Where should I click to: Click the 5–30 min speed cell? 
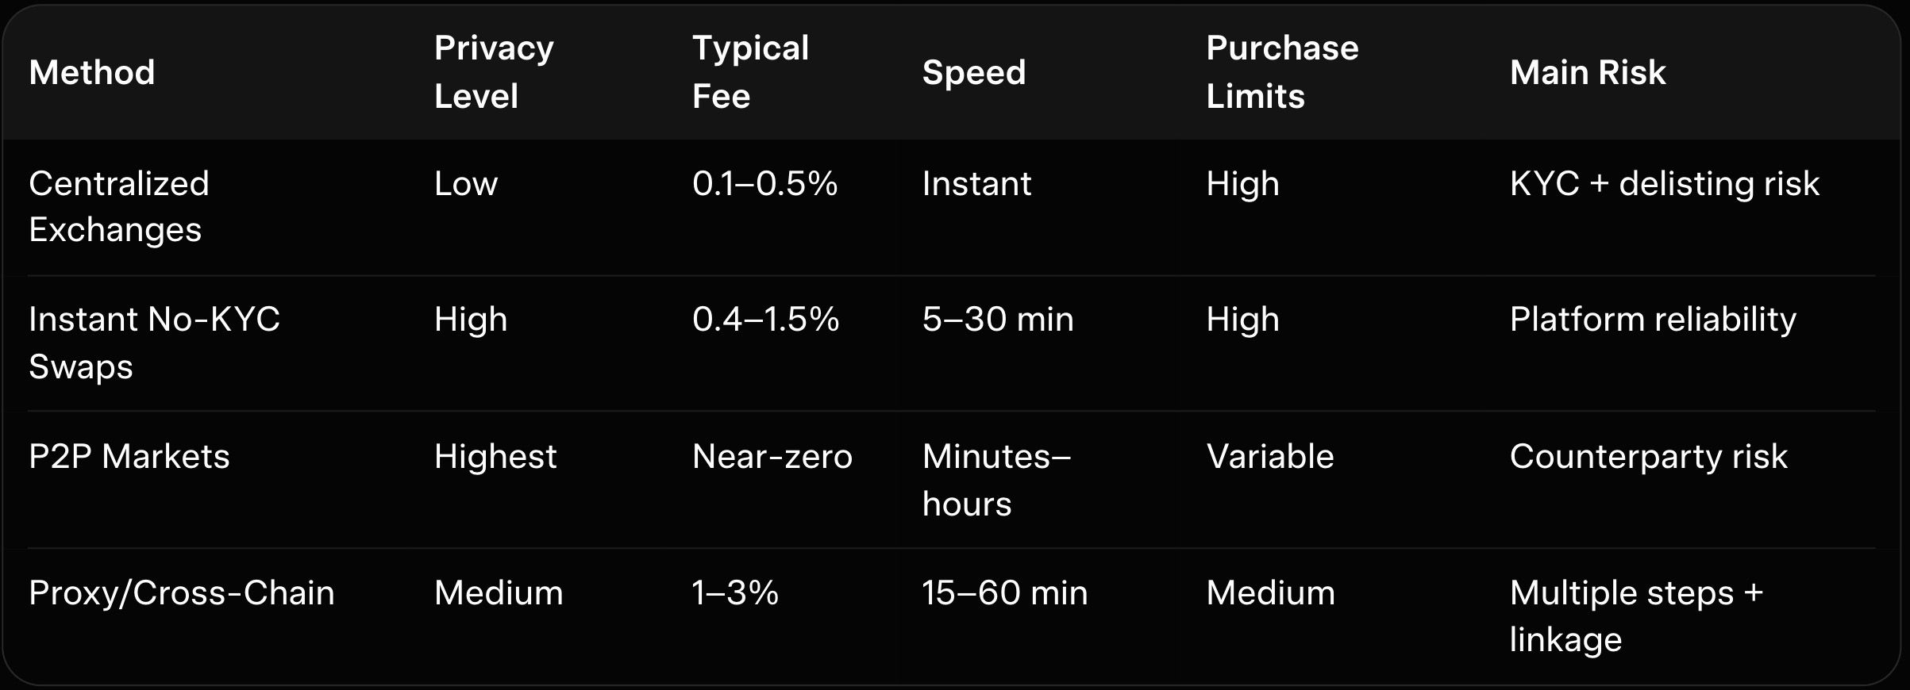(998, 320)
